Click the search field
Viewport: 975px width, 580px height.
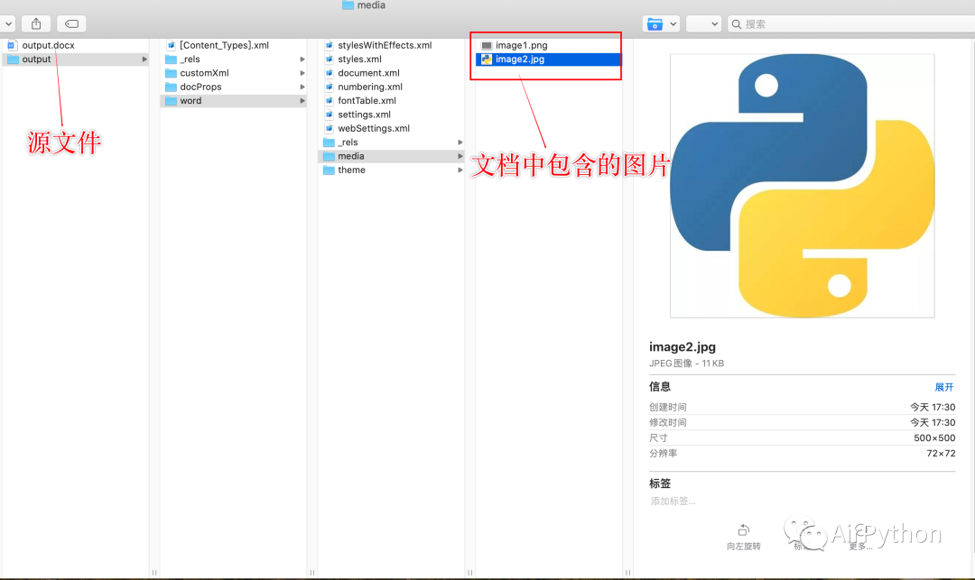[851, 23]
